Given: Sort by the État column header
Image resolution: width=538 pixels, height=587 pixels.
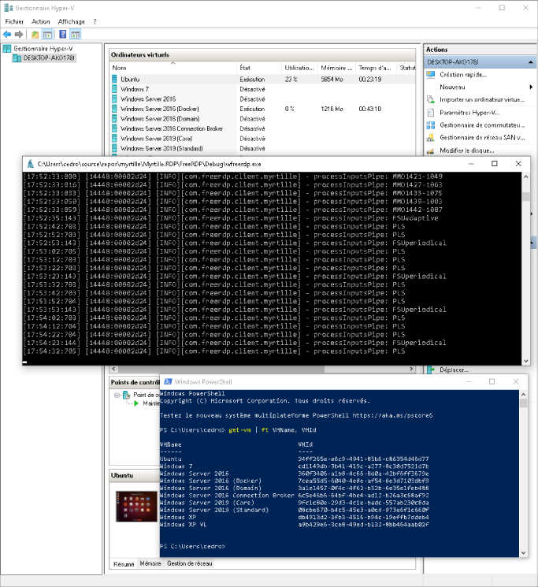Looking at the screenshot, I should point(259,68).
